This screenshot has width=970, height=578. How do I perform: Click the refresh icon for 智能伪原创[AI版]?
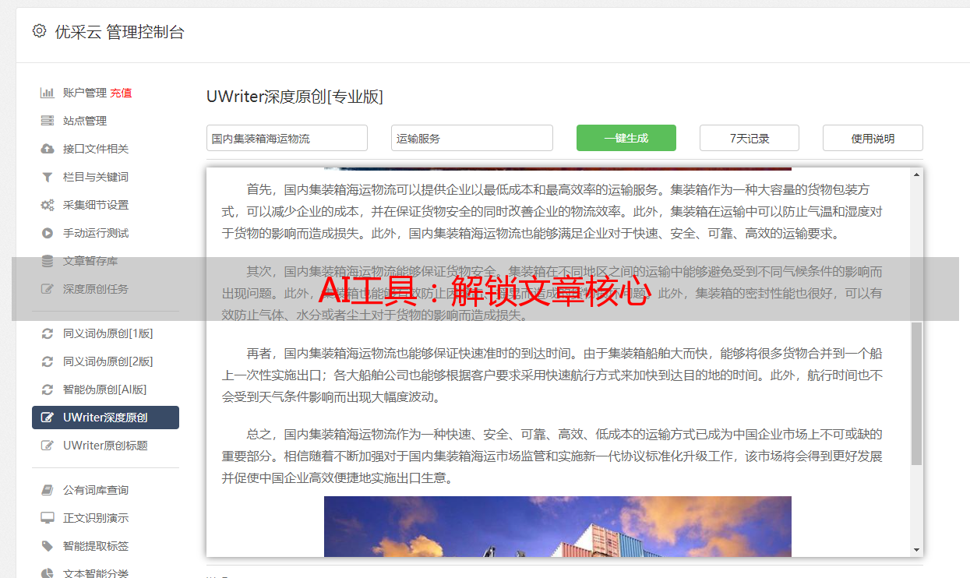coord(48,389)
